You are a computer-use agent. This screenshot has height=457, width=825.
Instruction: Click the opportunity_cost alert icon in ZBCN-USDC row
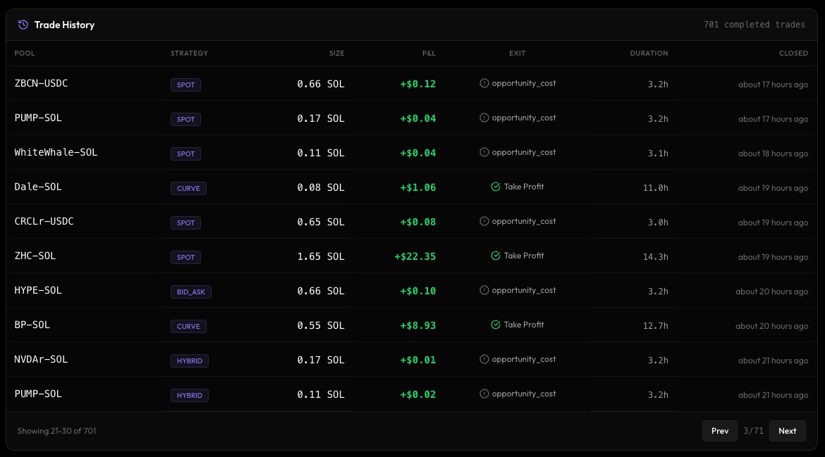pos(484,83)
